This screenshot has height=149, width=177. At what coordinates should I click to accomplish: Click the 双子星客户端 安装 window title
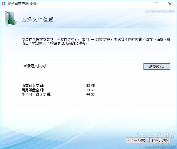coord(22,4)
